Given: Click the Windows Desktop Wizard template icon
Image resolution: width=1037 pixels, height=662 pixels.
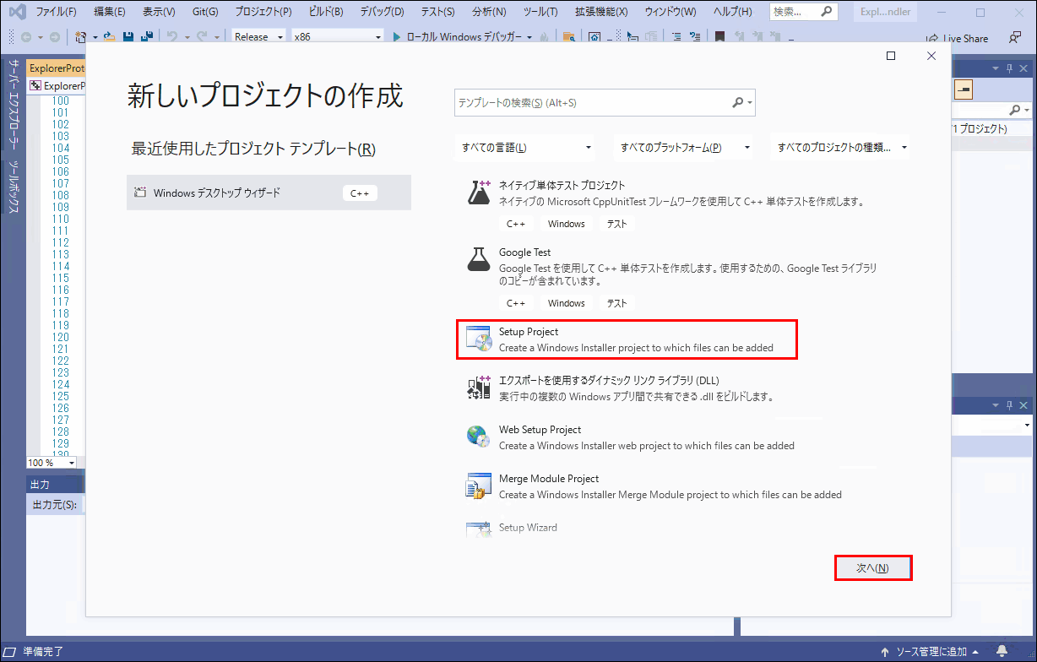Looking at the screenshot, I should (x=140, y=193).
